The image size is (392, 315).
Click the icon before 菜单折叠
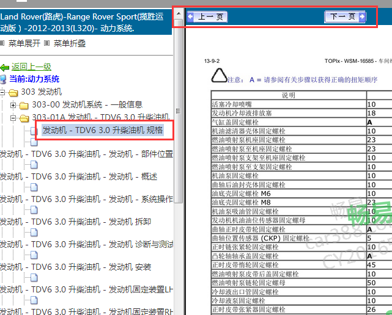coord(46,43)
